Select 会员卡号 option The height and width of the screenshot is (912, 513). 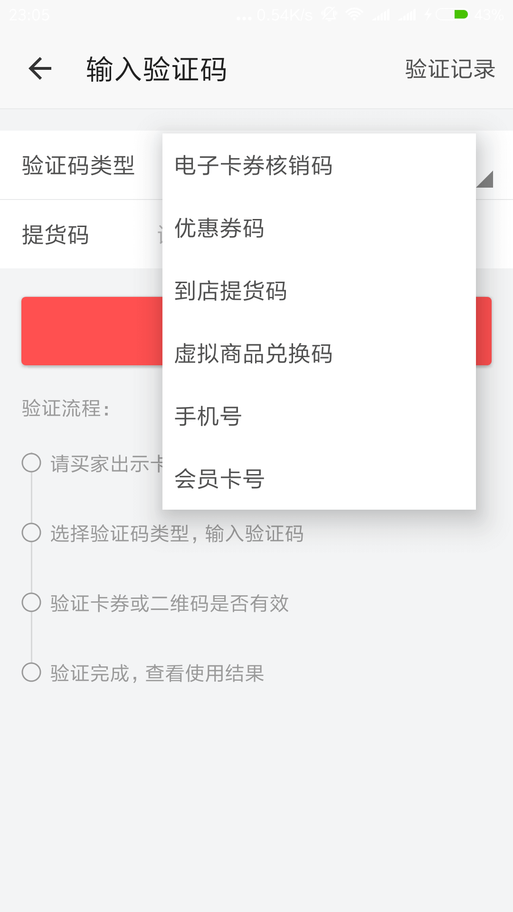[x=319, y=479]
